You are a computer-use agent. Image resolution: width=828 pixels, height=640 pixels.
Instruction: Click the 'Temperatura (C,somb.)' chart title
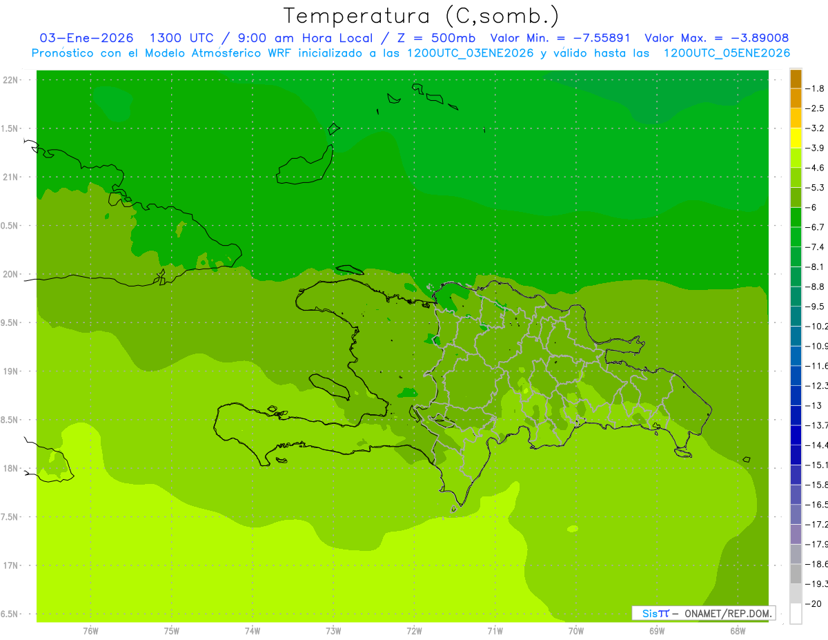pos(421,16)
